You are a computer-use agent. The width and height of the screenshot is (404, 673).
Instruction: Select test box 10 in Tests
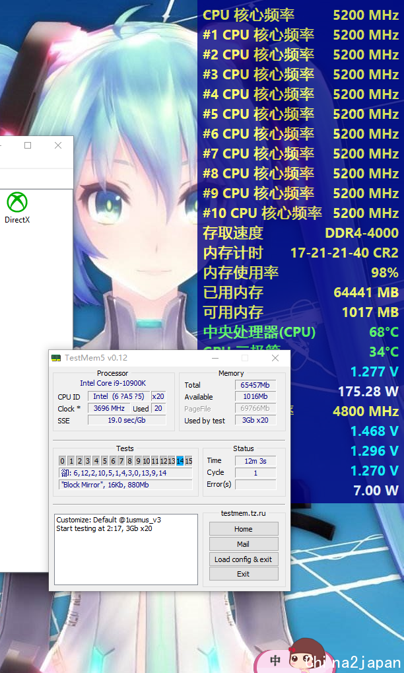(147, 461)
